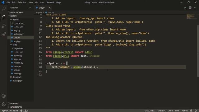Collapse the mysite folder
199x112 pixels.
pyautogui.click(x=21, y=20)
